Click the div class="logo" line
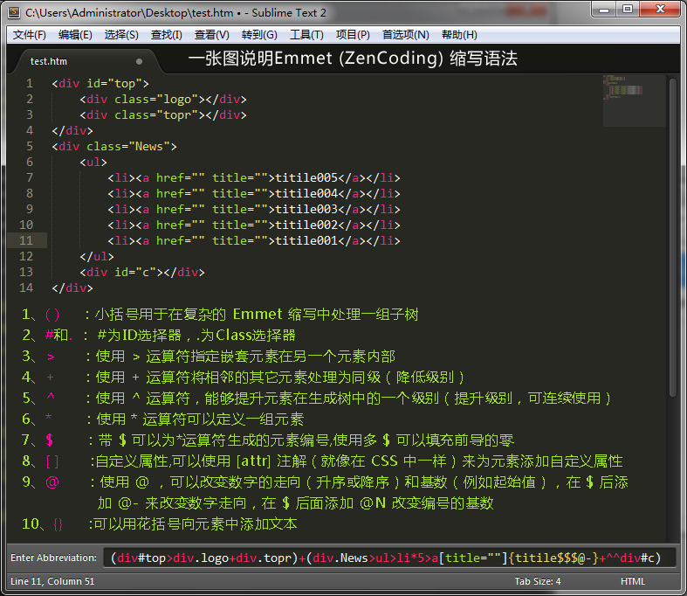Image resolution: width=687 pixels, height=596 pixels. (163, 99)
